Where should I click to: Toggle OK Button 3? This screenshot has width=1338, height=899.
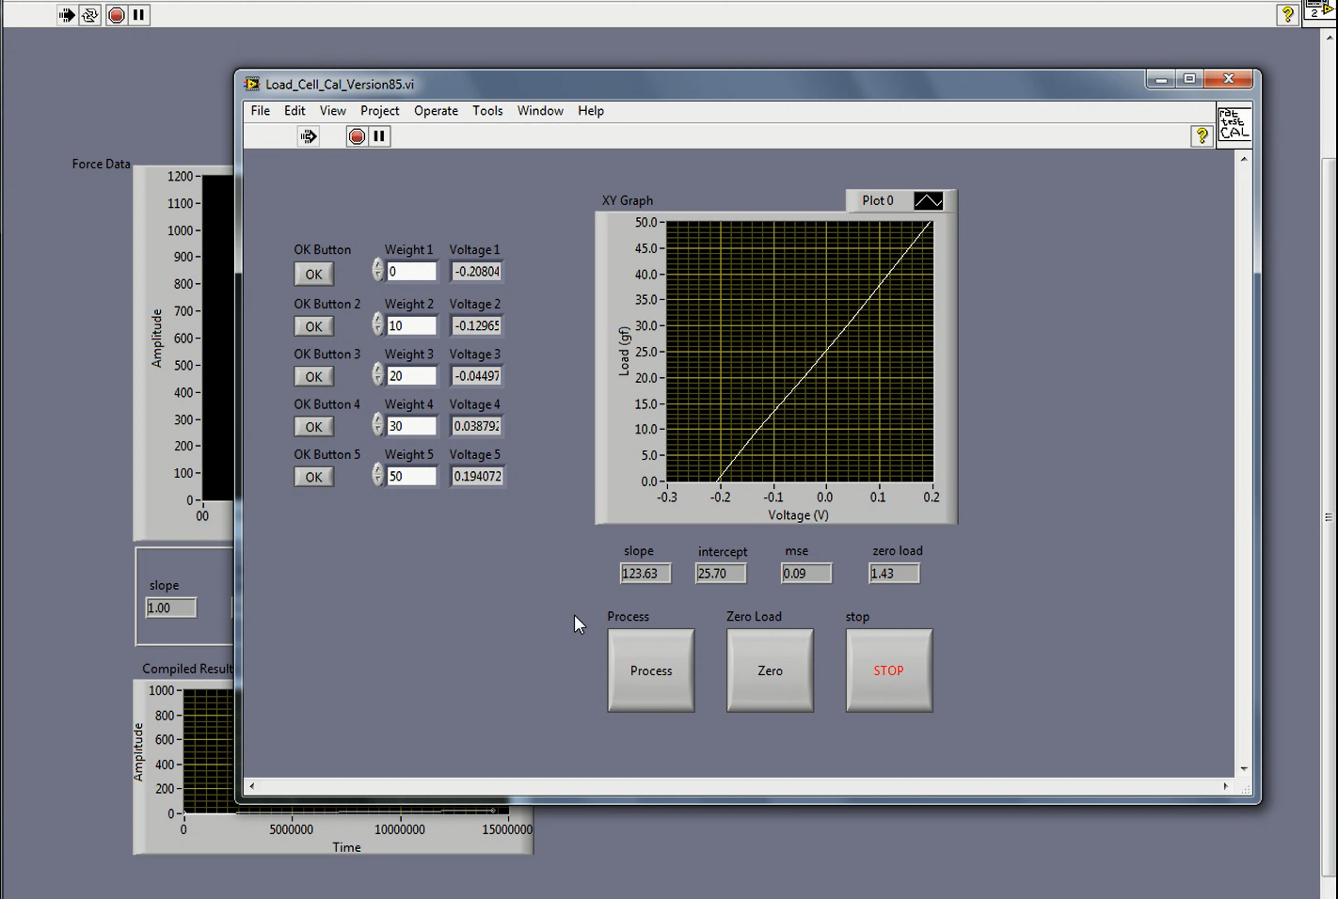[x=313, y=377]
